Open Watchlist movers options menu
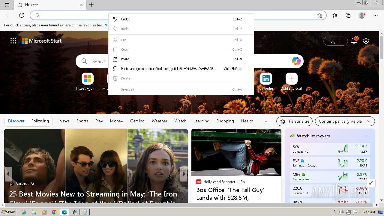 tap(366, 136)
